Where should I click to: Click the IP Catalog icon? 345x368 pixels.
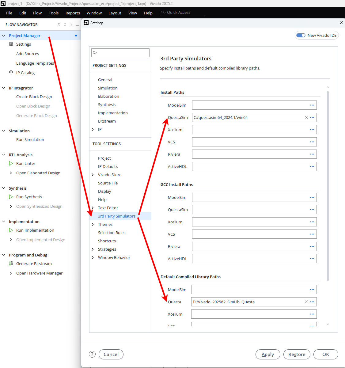pos(11,73)
